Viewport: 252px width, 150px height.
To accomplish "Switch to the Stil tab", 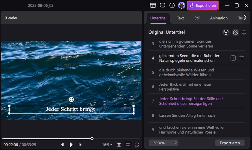I will (197, 18).
